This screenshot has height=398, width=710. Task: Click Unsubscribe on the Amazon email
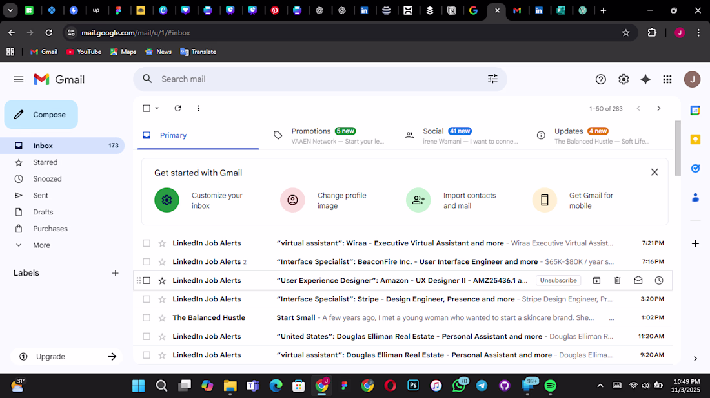click(x=558, y=281)
